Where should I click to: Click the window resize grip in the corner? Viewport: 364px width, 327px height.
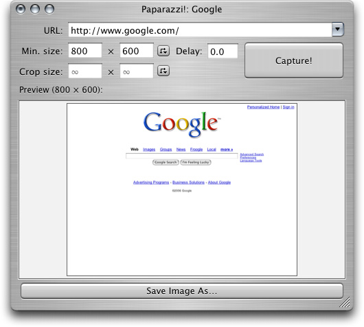click(345, 302)
